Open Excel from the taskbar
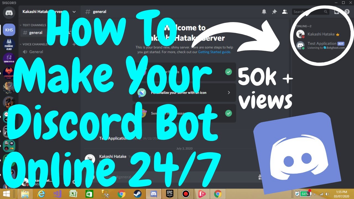 (x=73, y=194)
